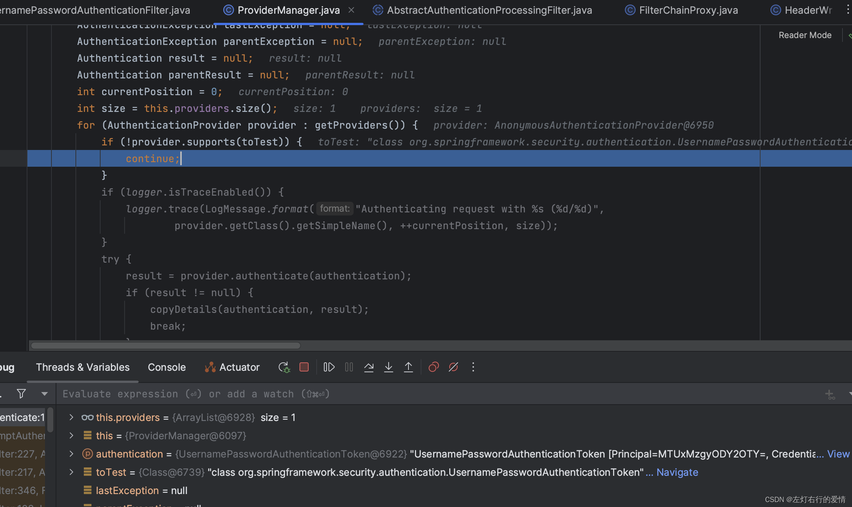Click the highlighted continue; statement line
This screenshot has width=852, height=507.
point(439,158)
